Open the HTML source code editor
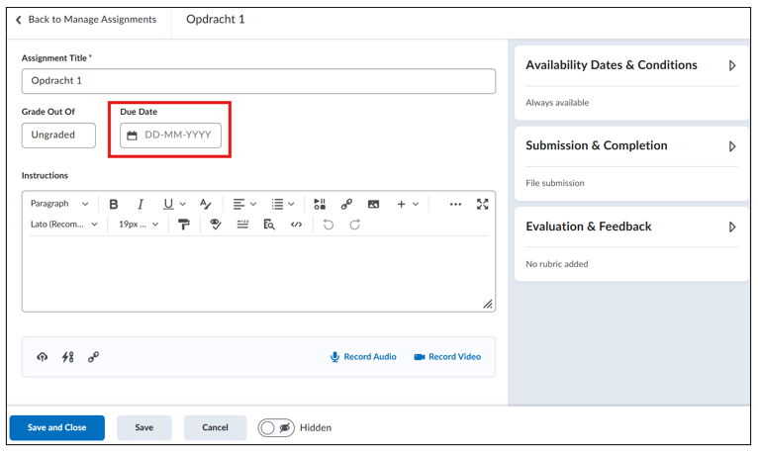Image resolution: width=758 pixels, height=456 pixels. click(x=296, y=225)
